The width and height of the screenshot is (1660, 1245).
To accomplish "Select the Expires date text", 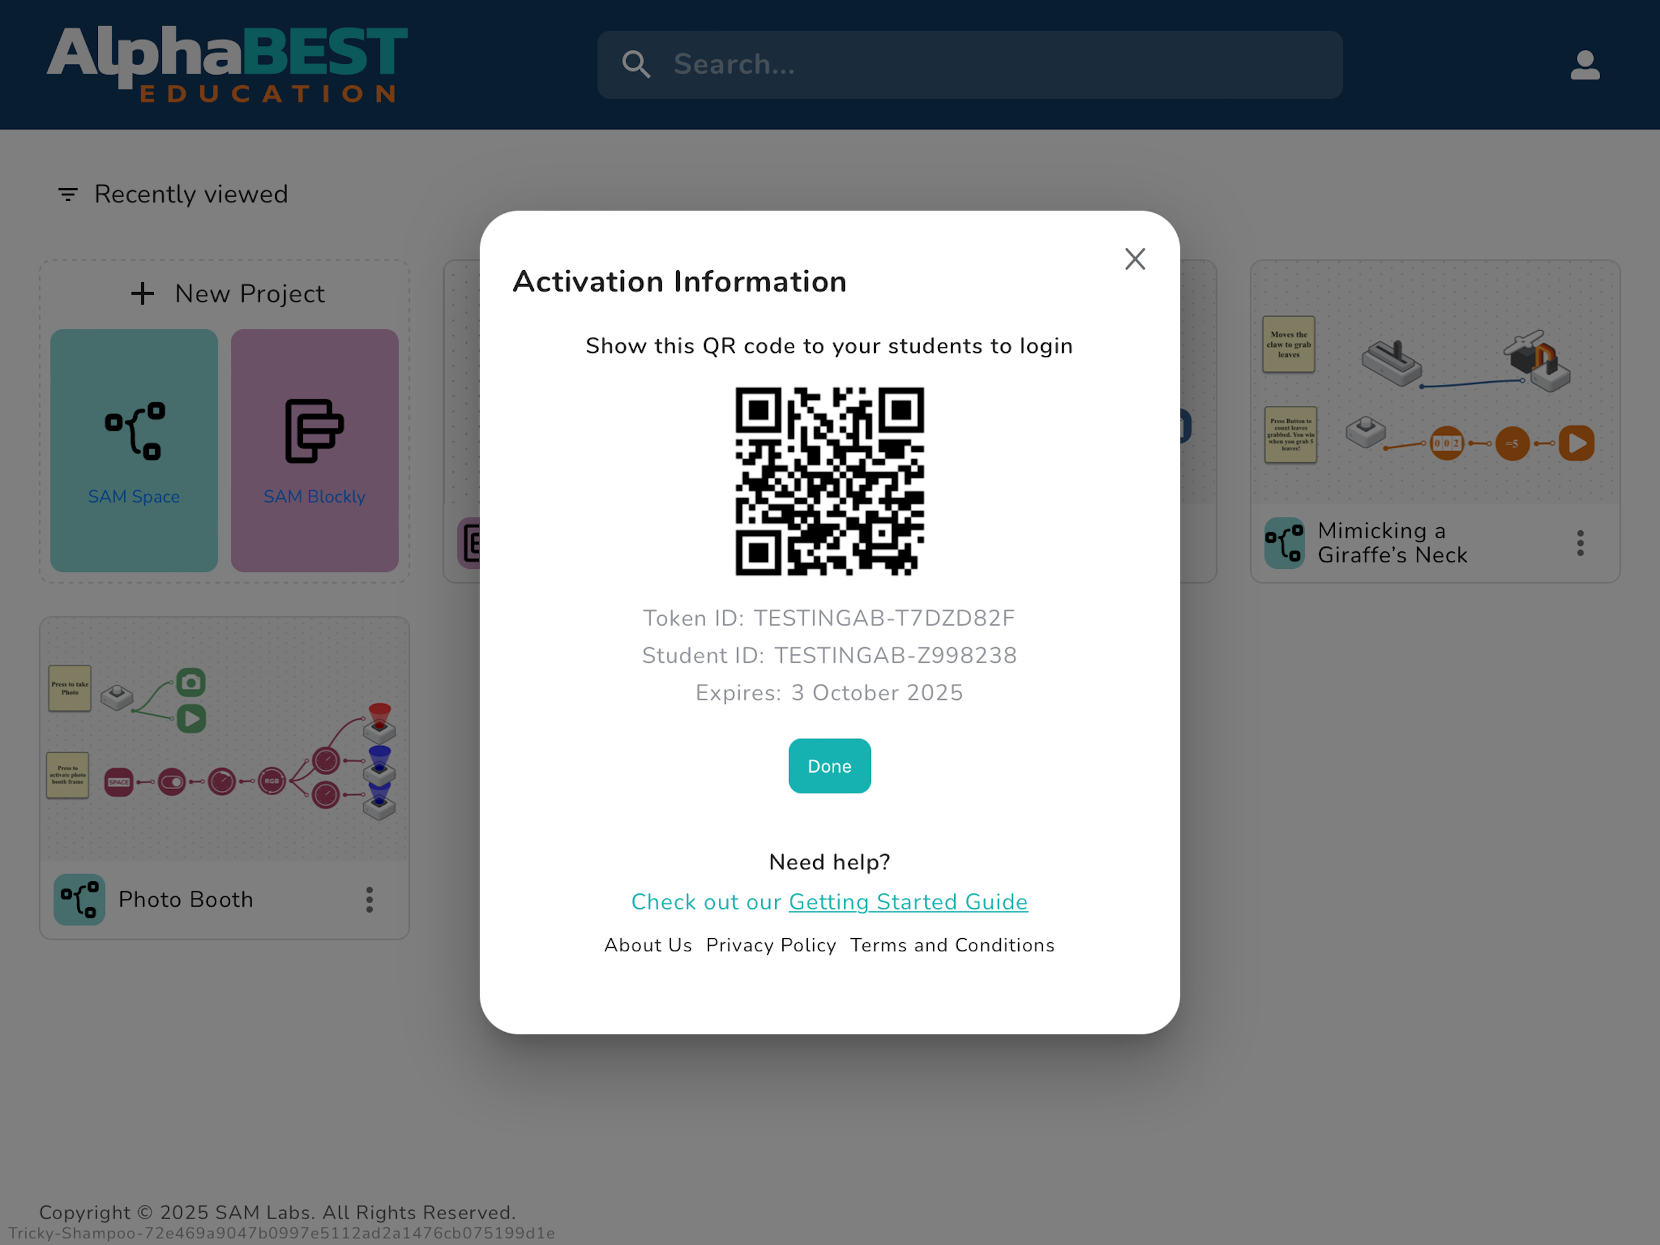I will point(829,692).
